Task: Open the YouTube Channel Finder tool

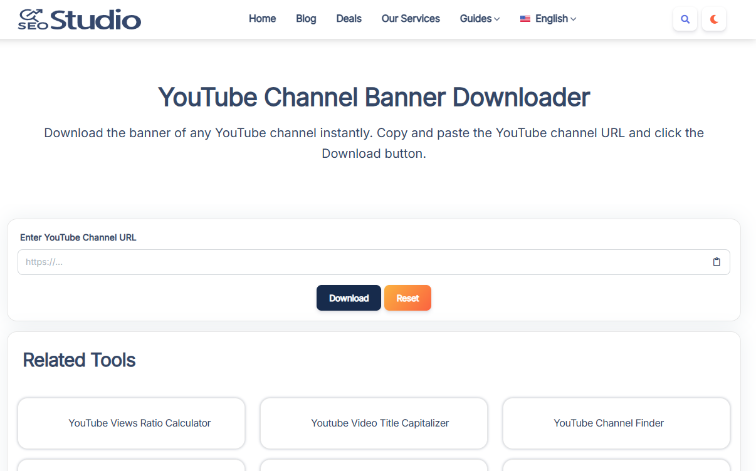Action: tap(609, 423)
